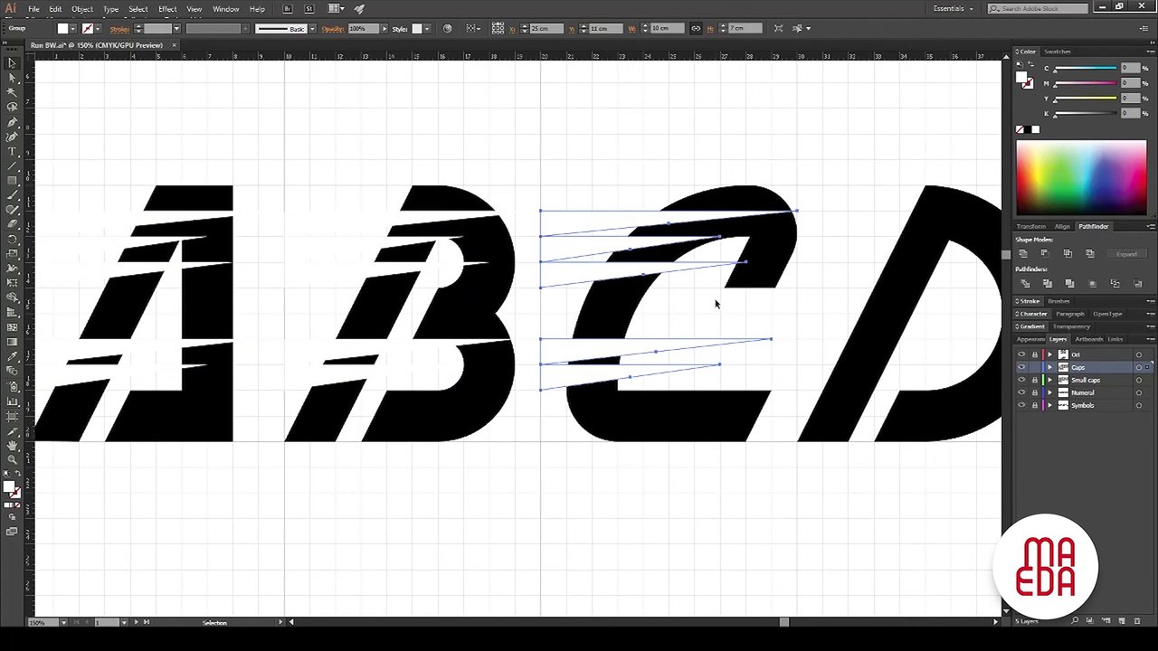Expand the Caps layer disclosure triangle
Viewport: 1158px width, 651px height.
1050,367
